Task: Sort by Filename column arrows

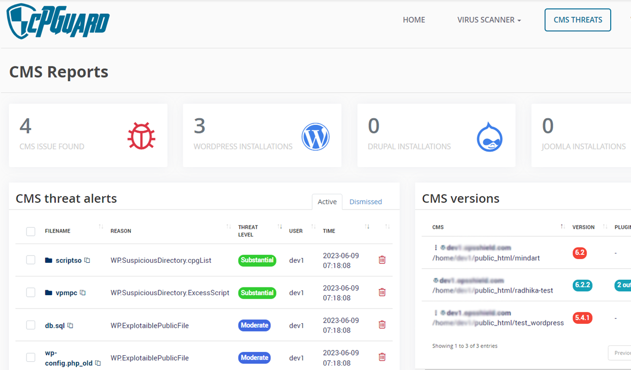Action: click(101, 227)
